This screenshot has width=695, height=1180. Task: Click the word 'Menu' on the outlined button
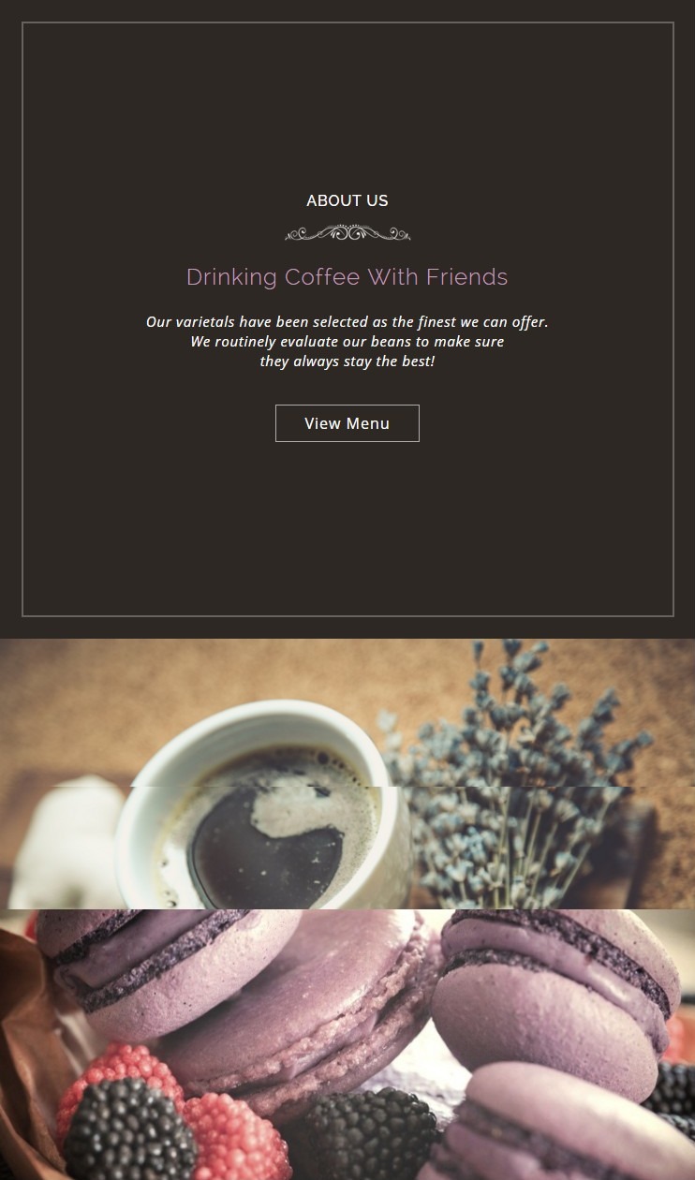pyautogui.click(x=368, y=423)
